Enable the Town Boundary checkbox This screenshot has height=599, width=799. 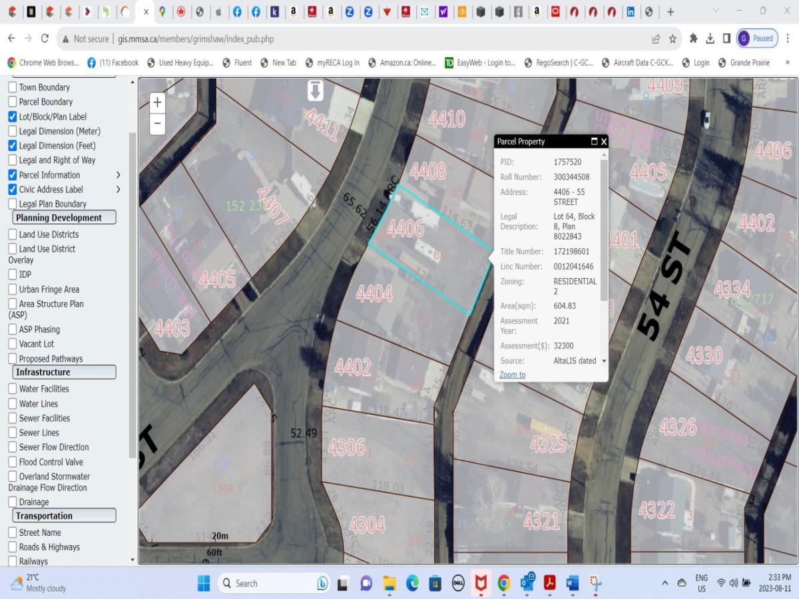coord(13,87)
